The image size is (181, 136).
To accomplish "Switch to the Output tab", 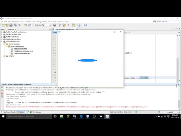I will pyautogui.click(x=21, y=112).
